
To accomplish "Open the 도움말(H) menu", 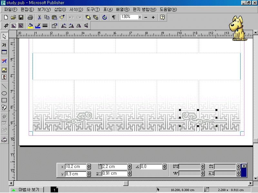I will (168, 10).
